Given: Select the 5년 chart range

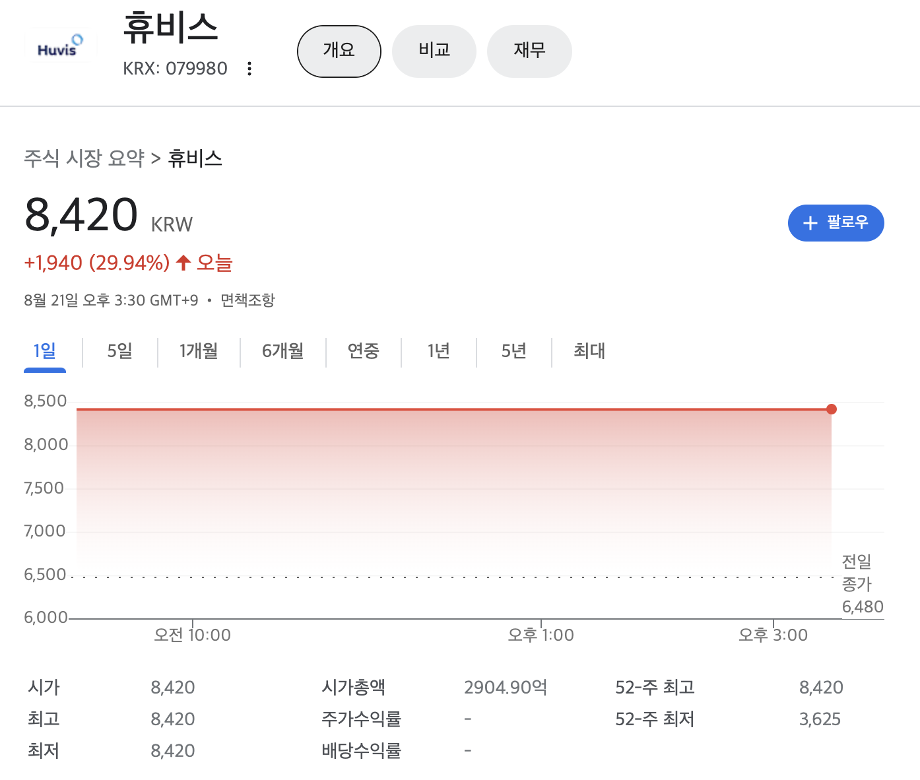Looking at the screenshot, I should coord(513,351).
